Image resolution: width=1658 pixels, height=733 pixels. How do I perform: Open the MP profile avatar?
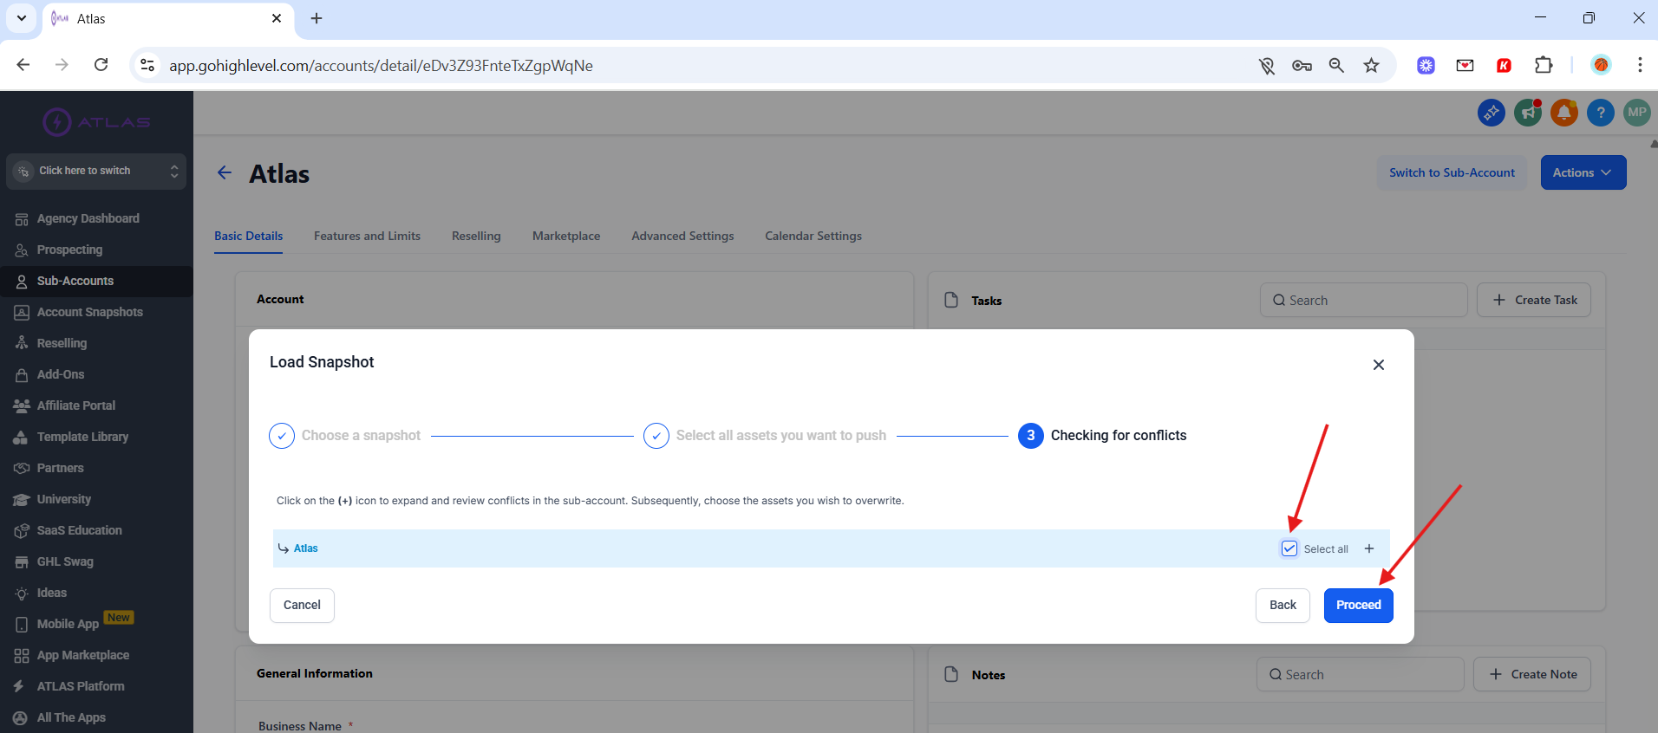click(1637, 113)
